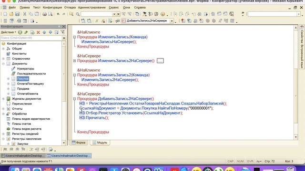
Task: Click the Cut scissors icon
Action: click(25, 14)
